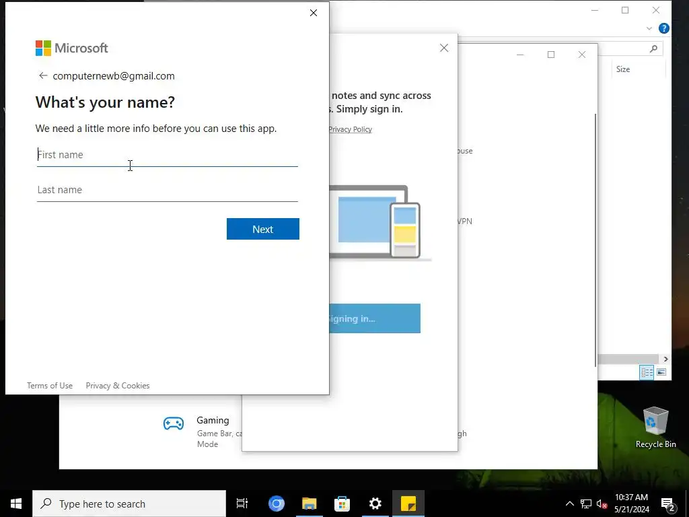Screen dimensions: 689x517
Task: Click the search magnifier in File Explorer
Action: (x=653, y=48)
